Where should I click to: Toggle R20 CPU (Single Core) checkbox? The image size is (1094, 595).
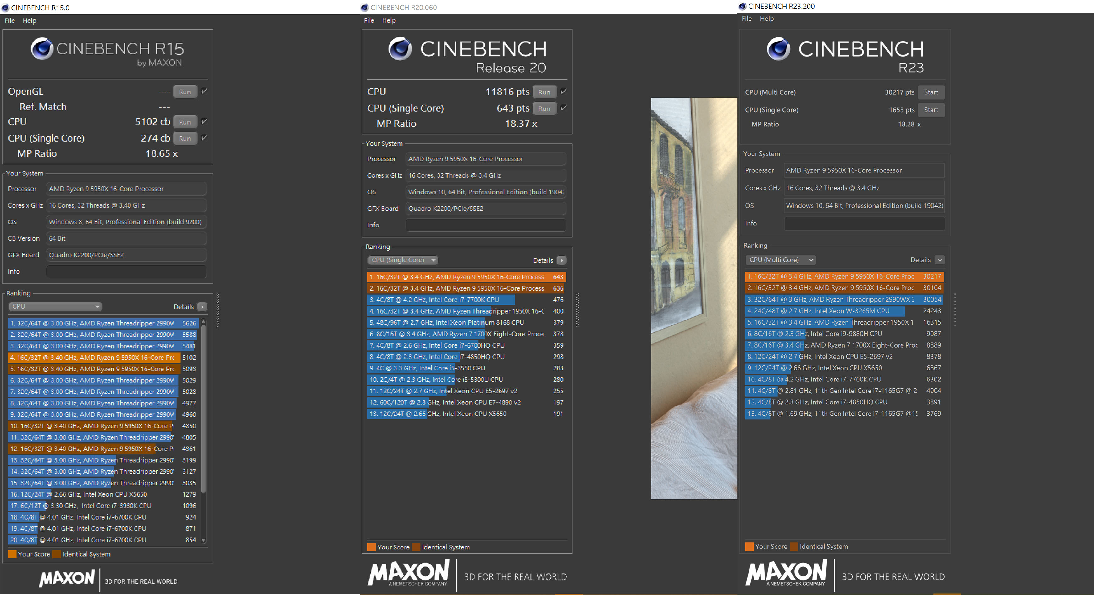coord(563,108)
